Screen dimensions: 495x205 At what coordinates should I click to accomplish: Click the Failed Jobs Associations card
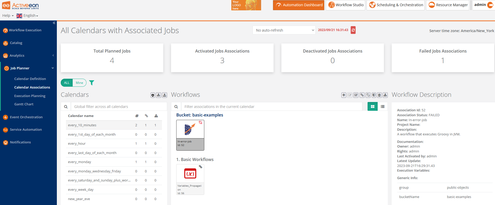pyautogui.click(x=443, y=58)
